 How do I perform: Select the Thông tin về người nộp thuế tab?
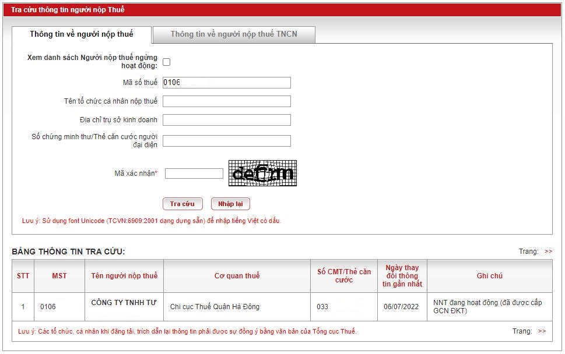[82, 34]
